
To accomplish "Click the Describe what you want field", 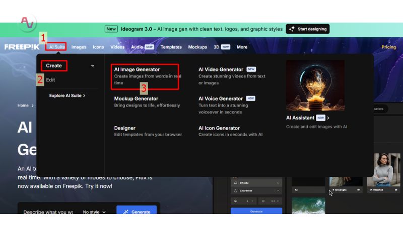I will pos(48,212).
